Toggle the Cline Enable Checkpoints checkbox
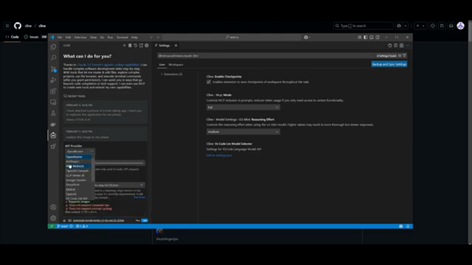Screen dimensions: 472x265 pyautogui.click(x=209, y=82)
